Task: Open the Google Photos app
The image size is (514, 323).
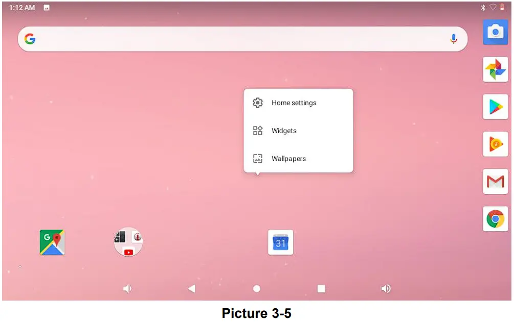Action: 495,69
